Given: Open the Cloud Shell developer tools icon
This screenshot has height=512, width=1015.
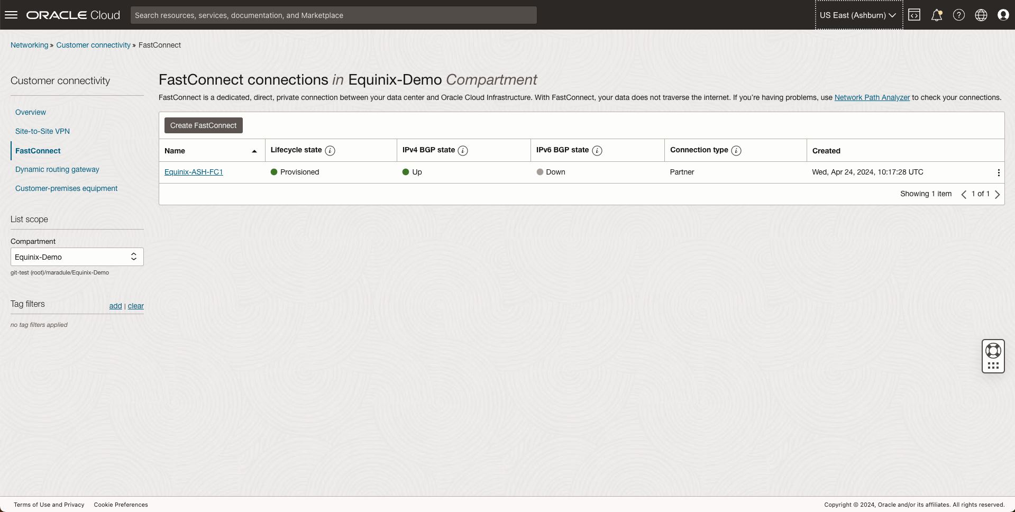Looking at the screenshot, I should pos(914,15).
